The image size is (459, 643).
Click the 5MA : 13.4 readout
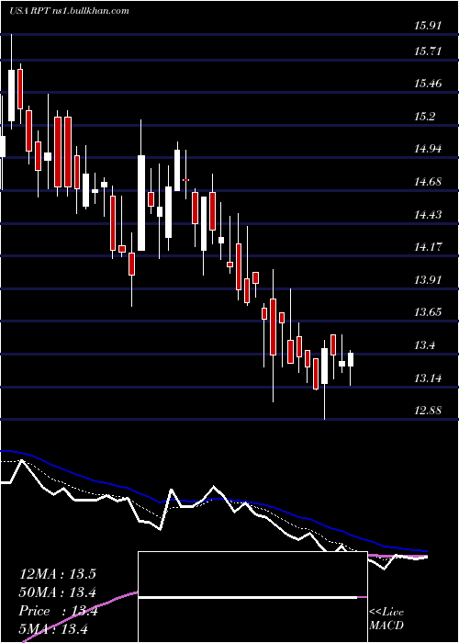pos(53,629)
